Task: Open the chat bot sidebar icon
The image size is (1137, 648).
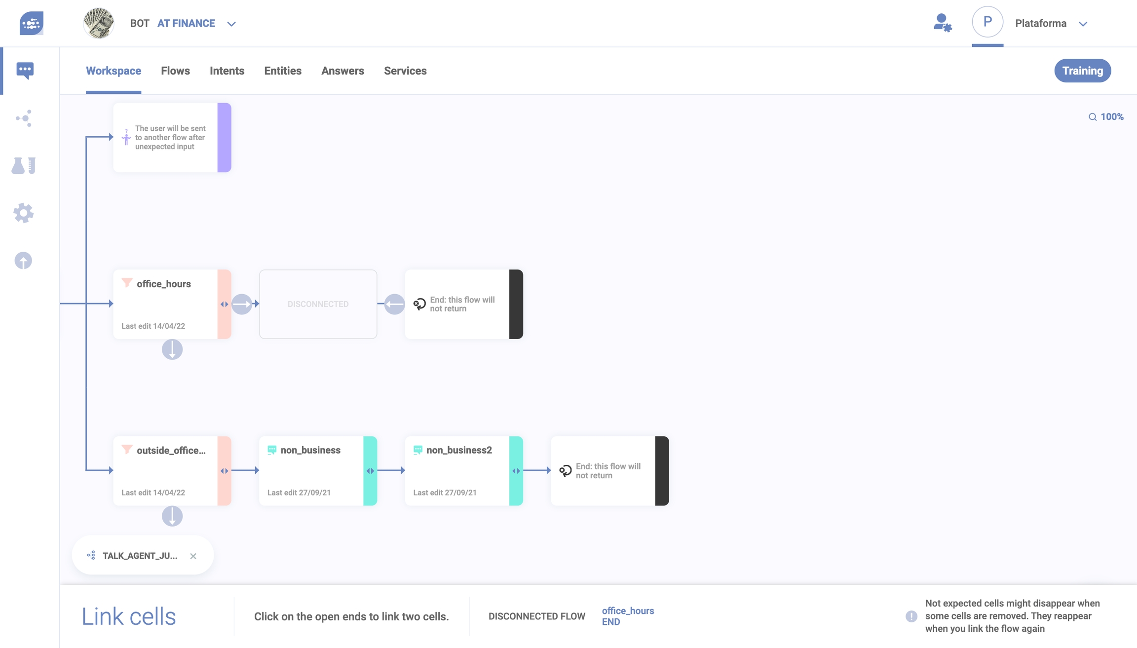Action: pos(25,70)
